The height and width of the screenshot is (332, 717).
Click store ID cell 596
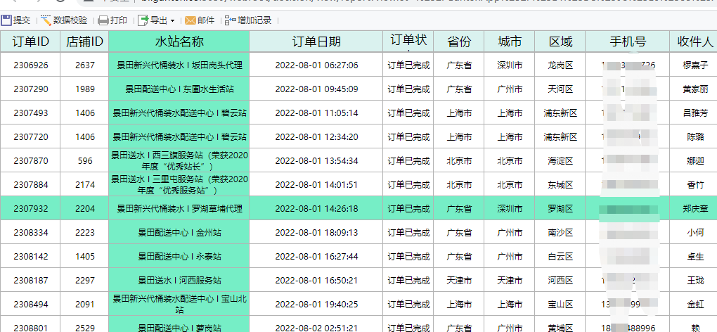point(84,160)
